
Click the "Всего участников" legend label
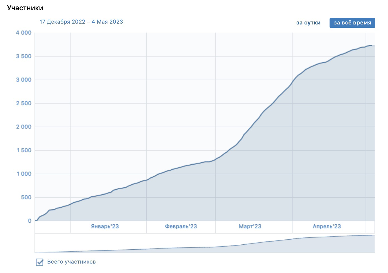[x=72, y=262]
